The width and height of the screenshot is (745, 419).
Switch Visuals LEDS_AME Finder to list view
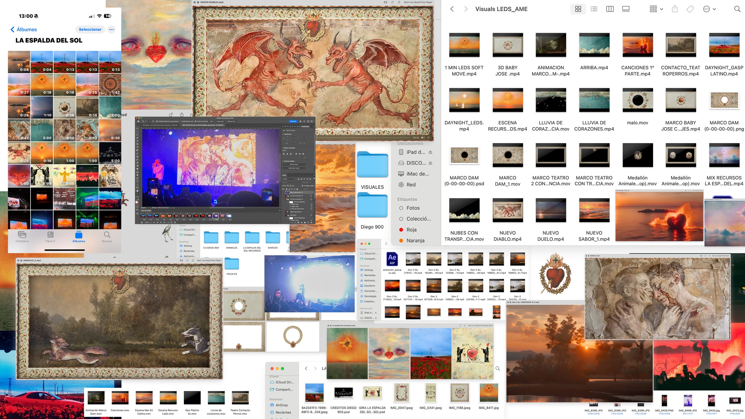(594, 9)
